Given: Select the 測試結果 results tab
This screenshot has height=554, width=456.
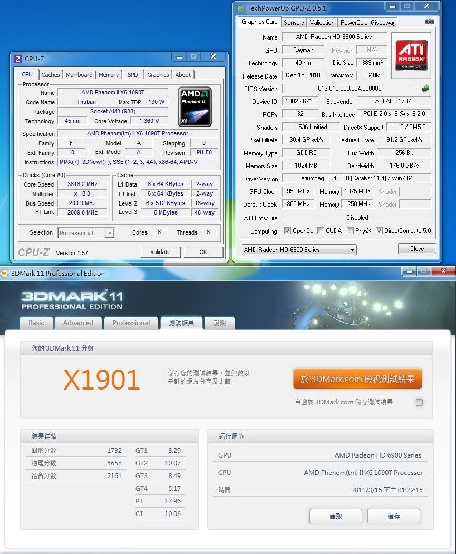Looking at the screenshot, I should point(181,323).
